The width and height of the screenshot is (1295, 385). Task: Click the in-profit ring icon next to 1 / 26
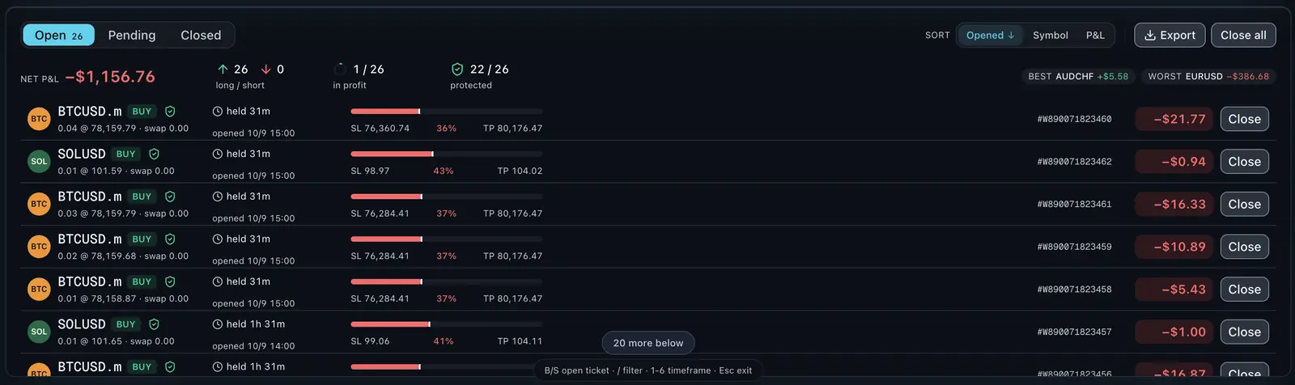coord(340,70)
